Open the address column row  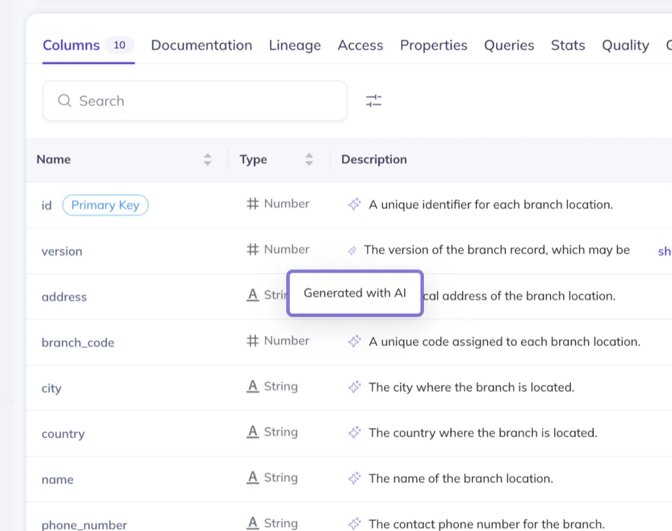tap(64, 297)
